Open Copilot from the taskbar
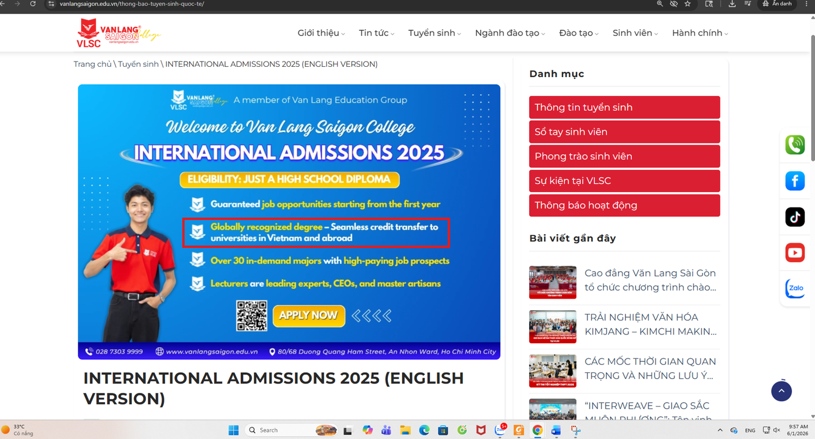The width and height of the screenshot is (815, 439). pos(368,430)
